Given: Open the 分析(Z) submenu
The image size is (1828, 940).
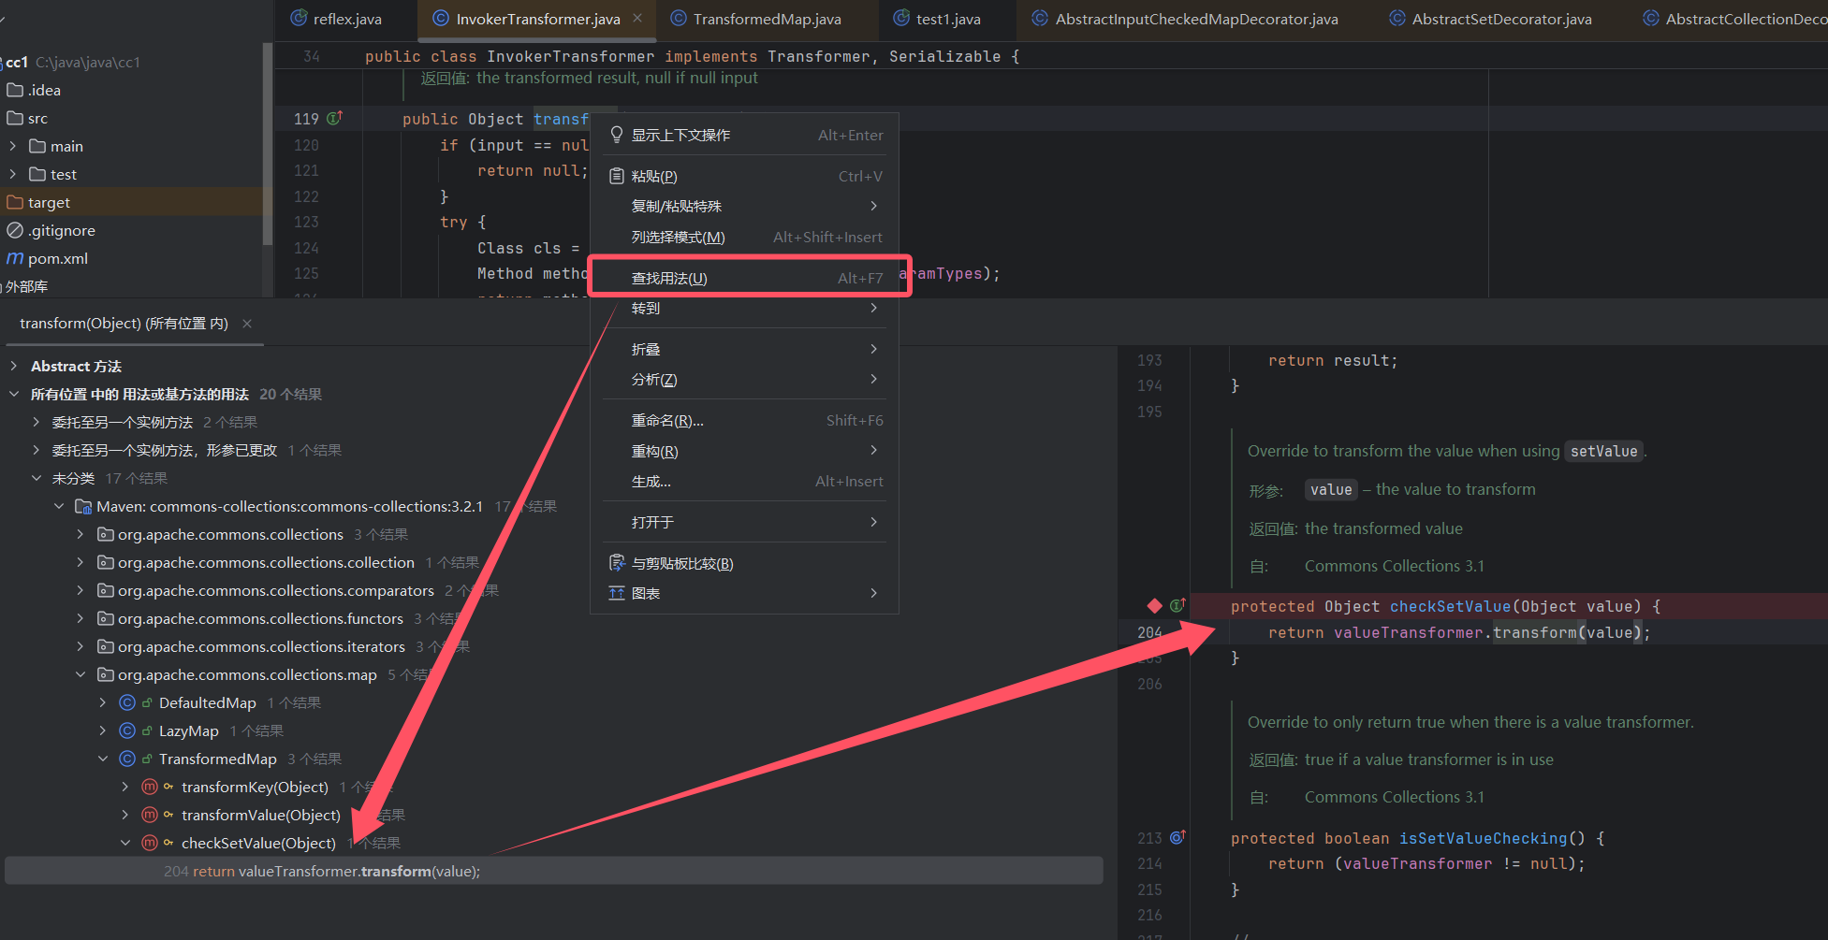Looking at the screenshot, I should point(745,379).
